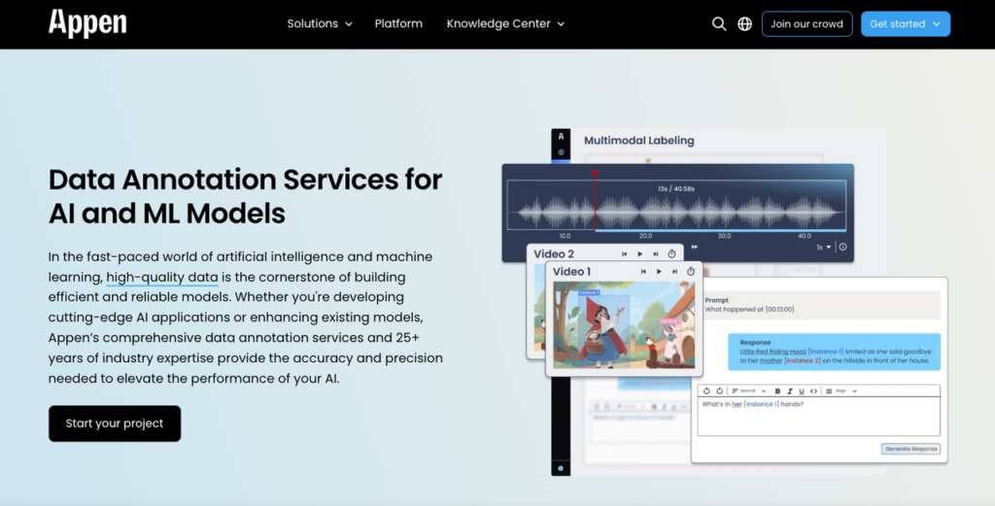Click Video 1 skip-to-start control
995x506 pixels.
(643, 271)
